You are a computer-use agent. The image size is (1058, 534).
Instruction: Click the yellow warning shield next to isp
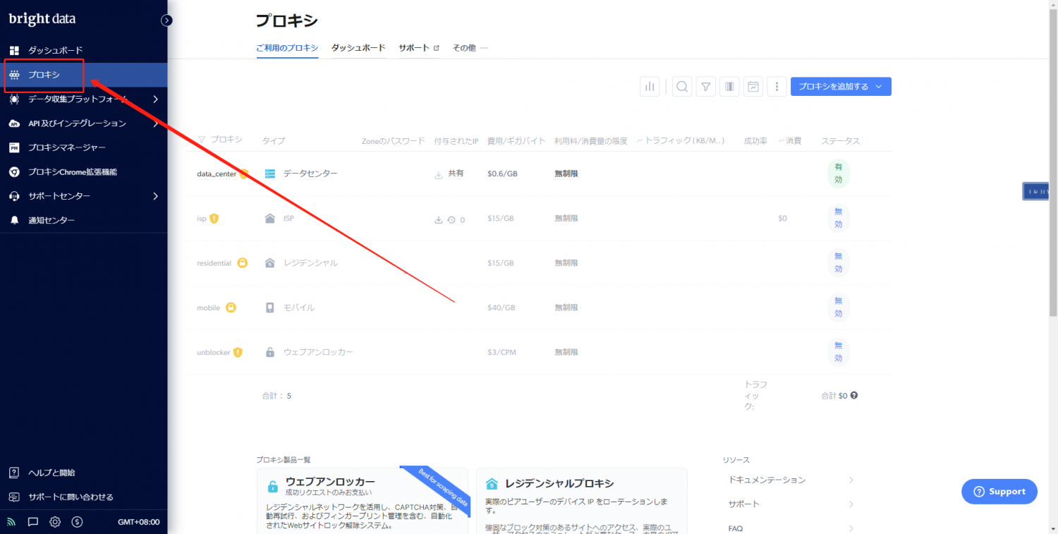(214, 219)
